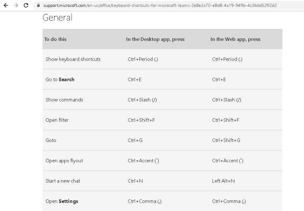Reload the keyboard shortcuts page
Viewport: 304px width, 211px height.
26,5
